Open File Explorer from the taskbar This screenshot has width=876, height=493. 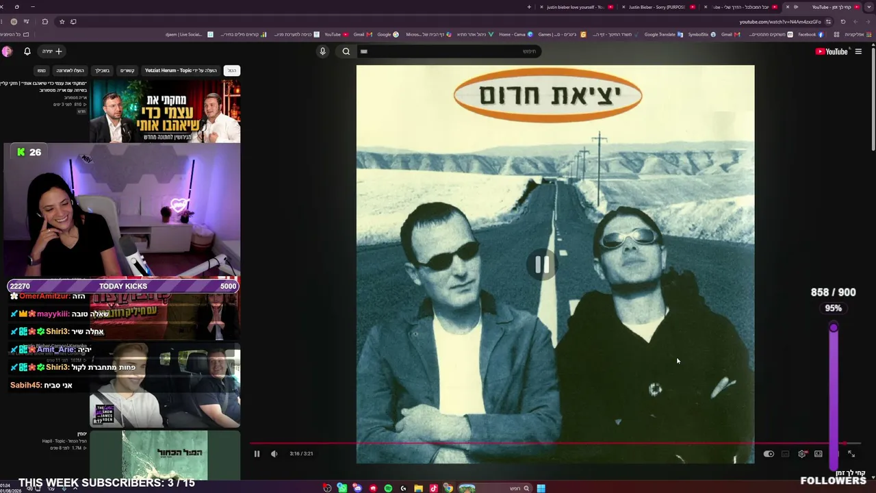[x=418, y=488]
